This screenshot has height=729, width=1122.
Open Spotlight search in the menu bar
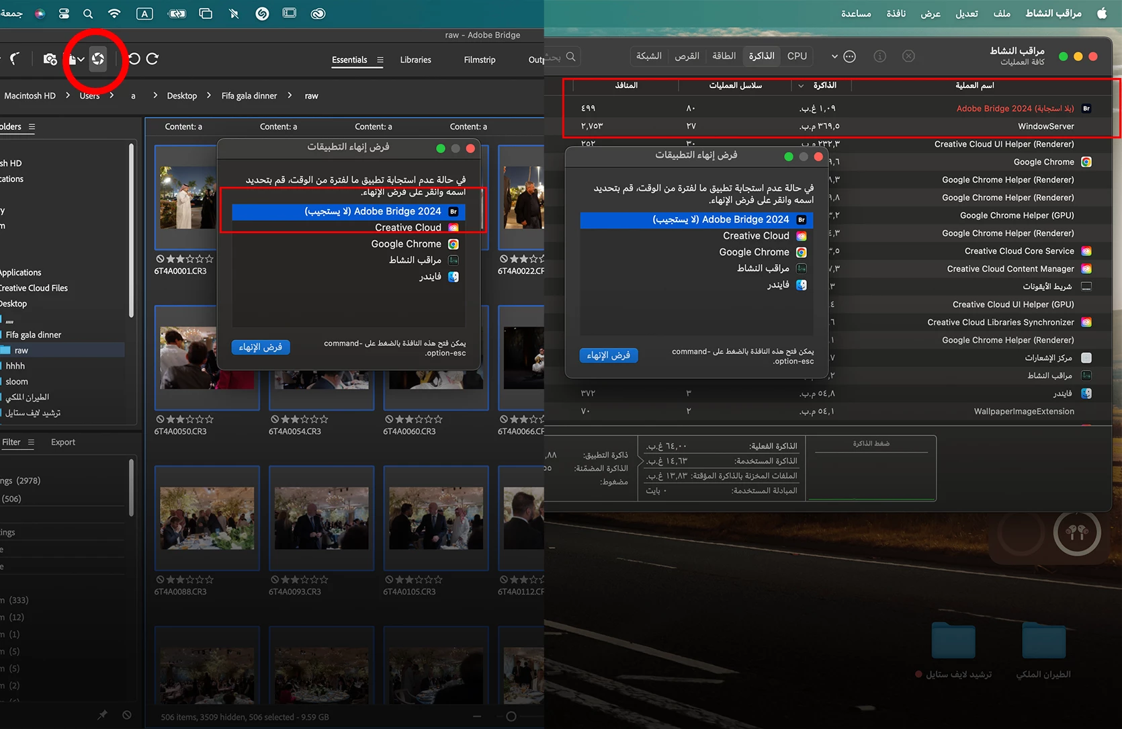coord(88,13)
